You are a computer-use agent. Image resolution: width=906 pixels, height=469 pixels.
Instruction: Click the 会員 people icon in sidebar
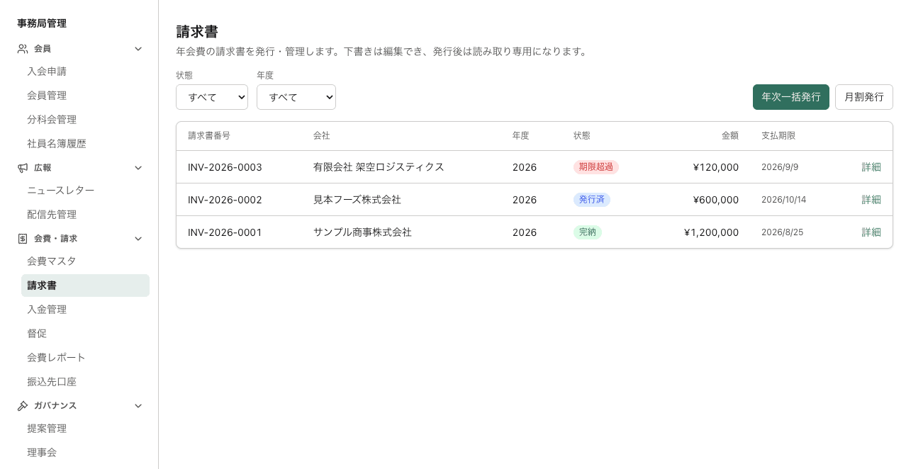(23, 49)
